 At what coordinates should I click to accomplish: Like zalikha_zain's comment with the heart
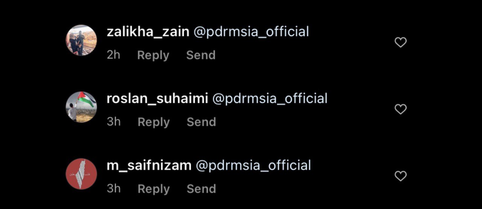(x=400, y=42)
